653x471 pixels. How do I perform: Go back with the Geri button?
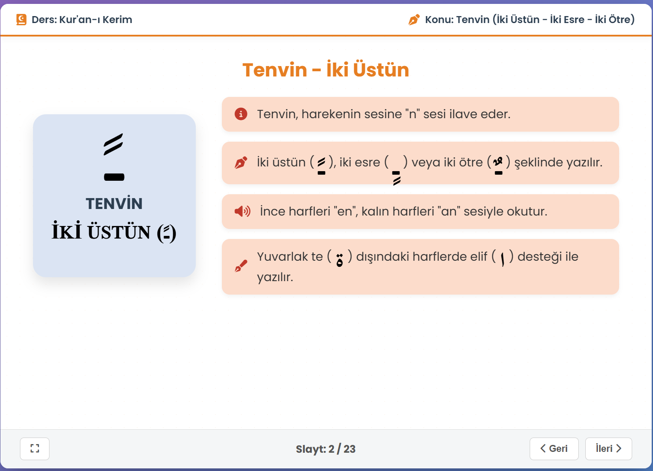[x=554, y=448]
